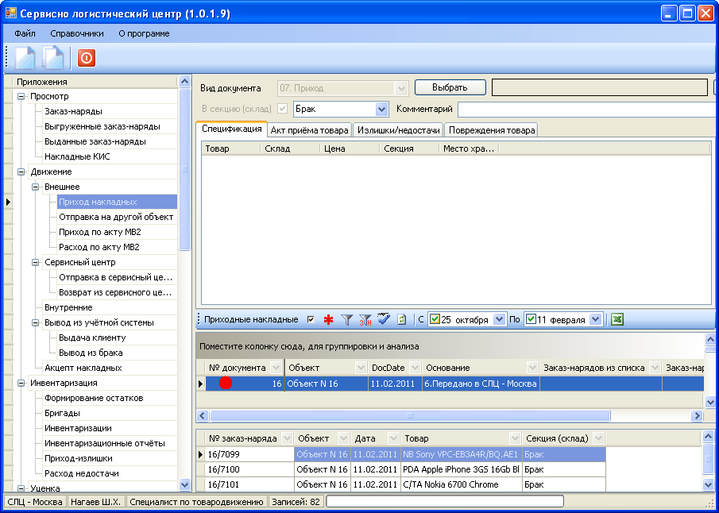Image resolution: width=719 pixels, height=513 pixels.
Task: Open filter for № заказ-наряда column
Action: (x=287, y=438)
